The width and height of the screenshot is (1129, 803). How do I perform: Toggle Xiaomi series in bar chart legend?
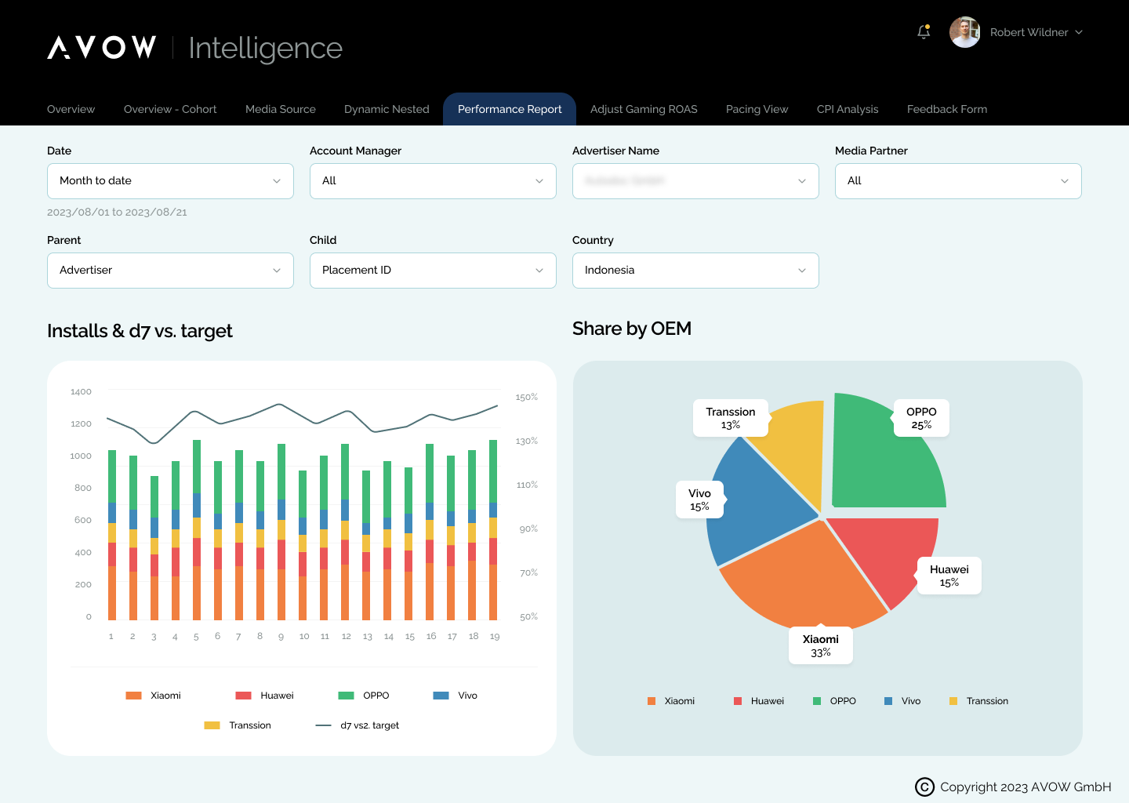(154, 696)
